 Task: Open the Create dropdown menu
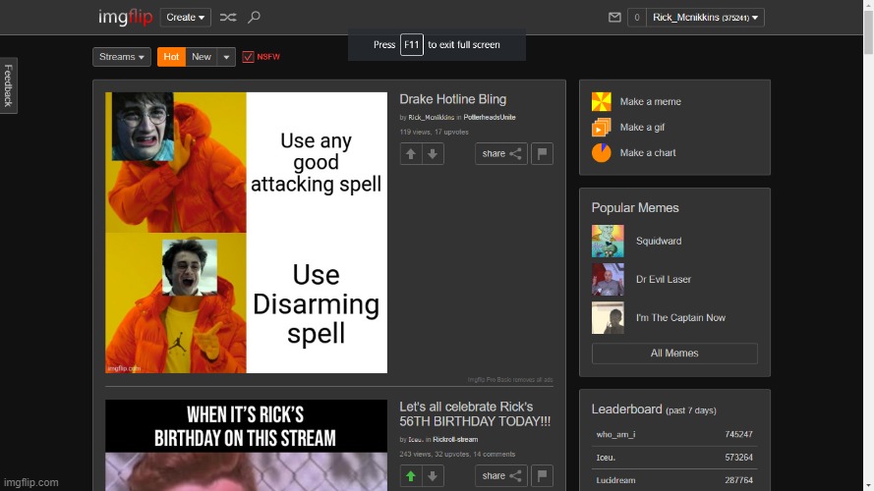185,18
